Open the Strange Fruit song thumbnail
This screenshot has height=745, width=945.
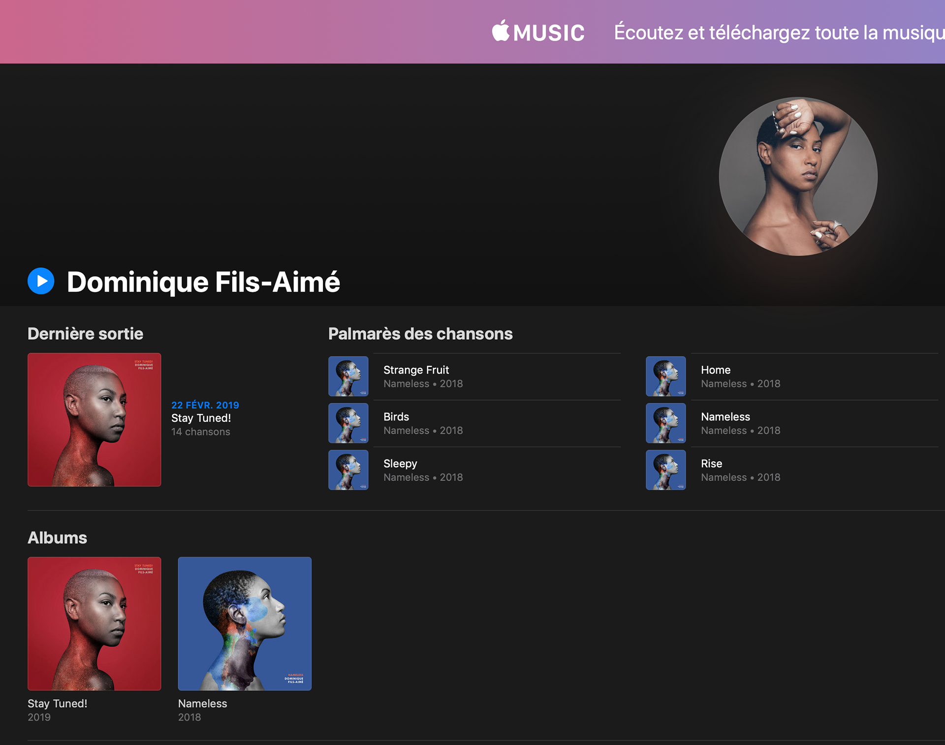click(348, 376)
